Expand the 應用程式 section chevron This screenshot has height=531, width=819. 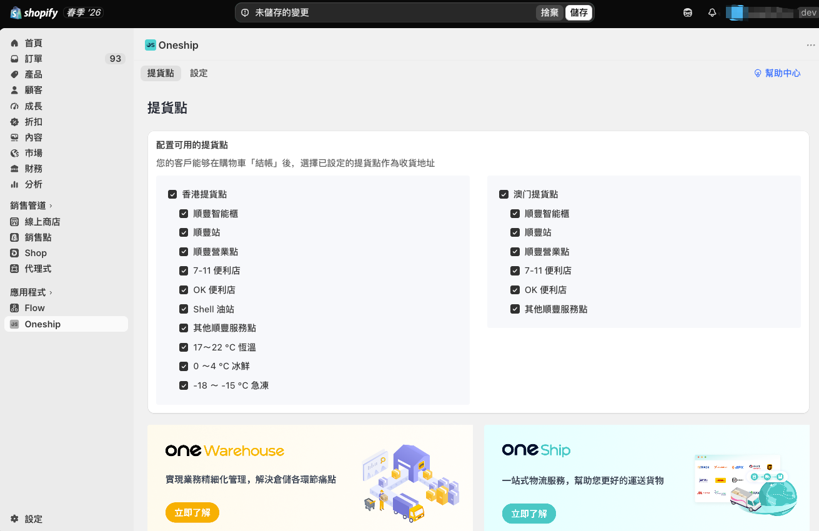tap(51, 292)
